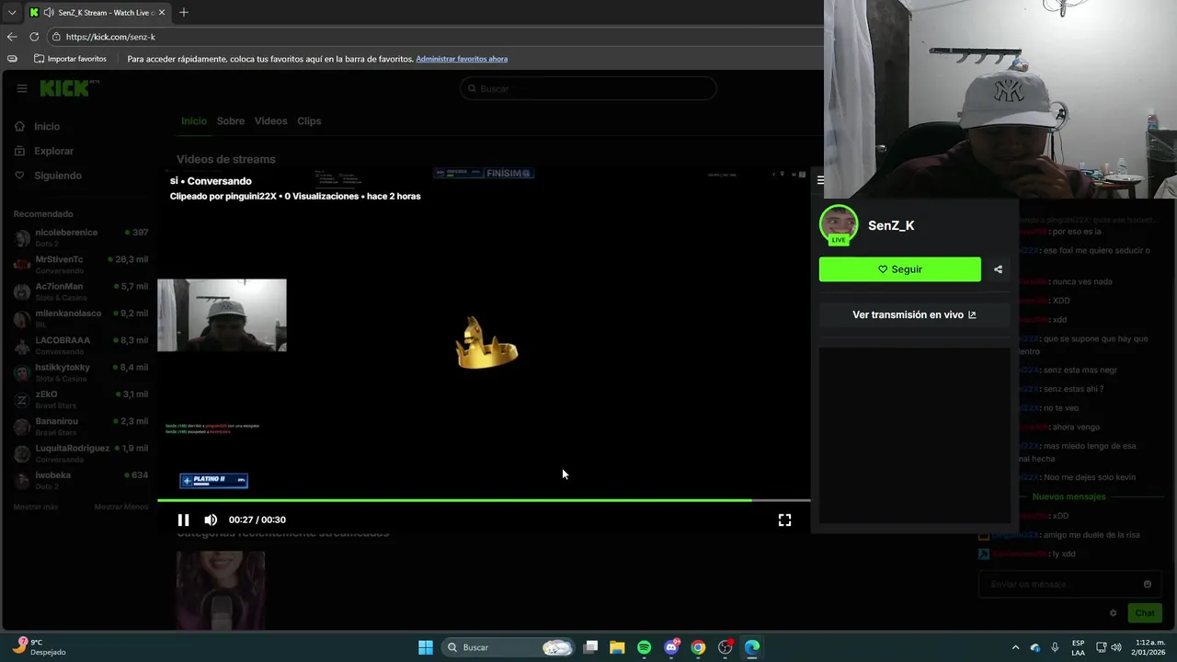This screenshot has width=1177, height=662.
Task: Open a new browser tab
Action: [x=184, y=13]
